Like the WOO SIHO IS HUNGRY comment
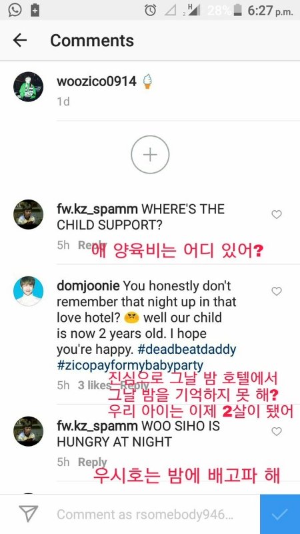The height and width of the screenshot is (534, 300). click(277, 431)
